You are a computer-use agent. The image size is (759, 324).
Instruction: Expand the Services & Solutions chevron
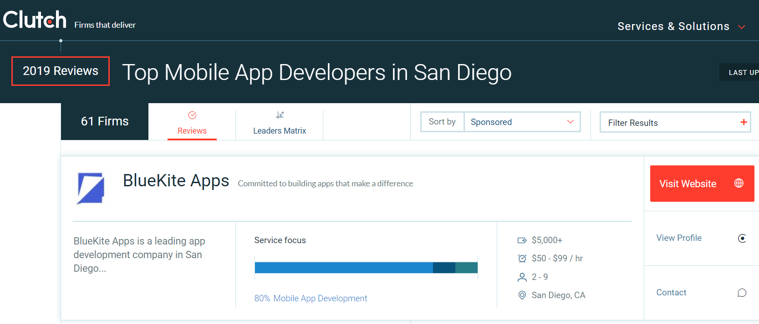click(741, 27)
